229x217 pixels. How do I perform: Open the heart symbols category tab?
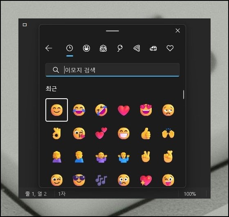[x=170, y=48]
